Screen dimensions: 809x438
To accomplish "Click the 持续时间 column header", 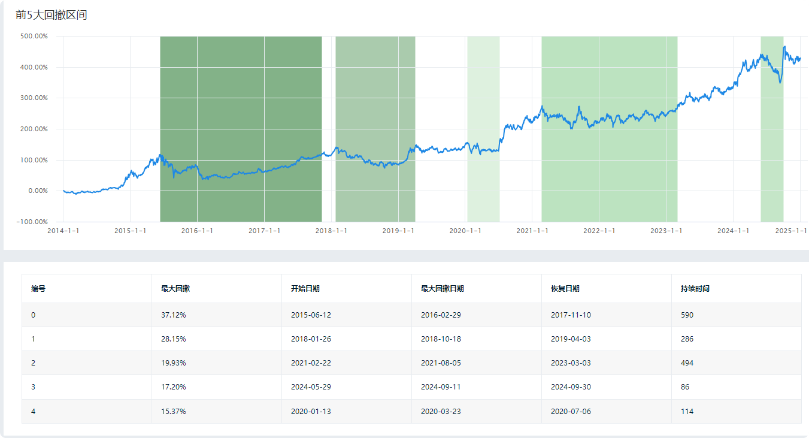I will point(695,289).
